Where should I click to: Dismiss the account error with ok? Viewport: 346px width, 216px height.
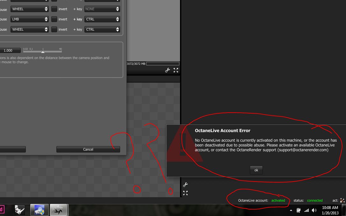256,170
